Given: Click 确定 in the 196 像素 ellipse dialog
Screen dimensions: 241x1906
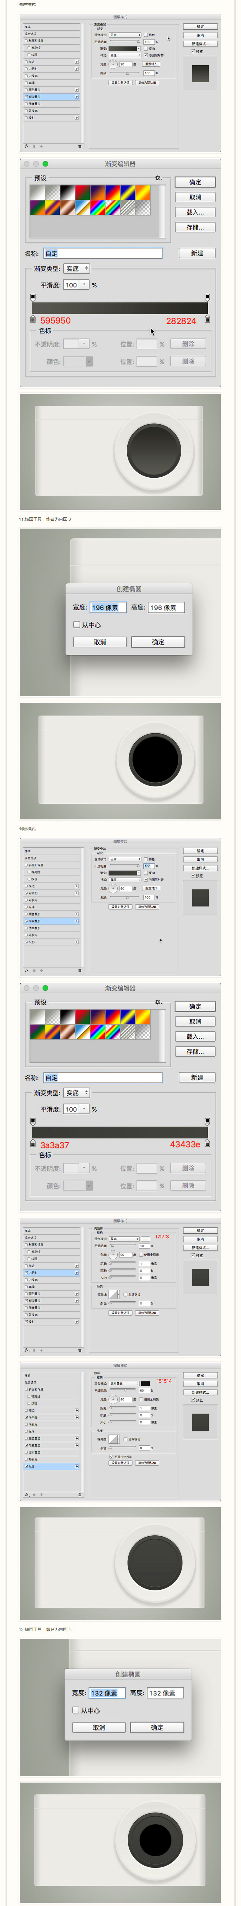Looking at the screenshot, I should [158, 642].
